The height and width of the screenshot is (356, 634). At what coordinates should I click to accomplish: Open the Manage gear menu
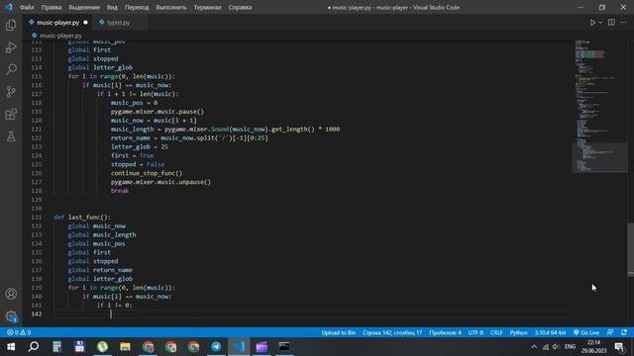click(11, 316)
